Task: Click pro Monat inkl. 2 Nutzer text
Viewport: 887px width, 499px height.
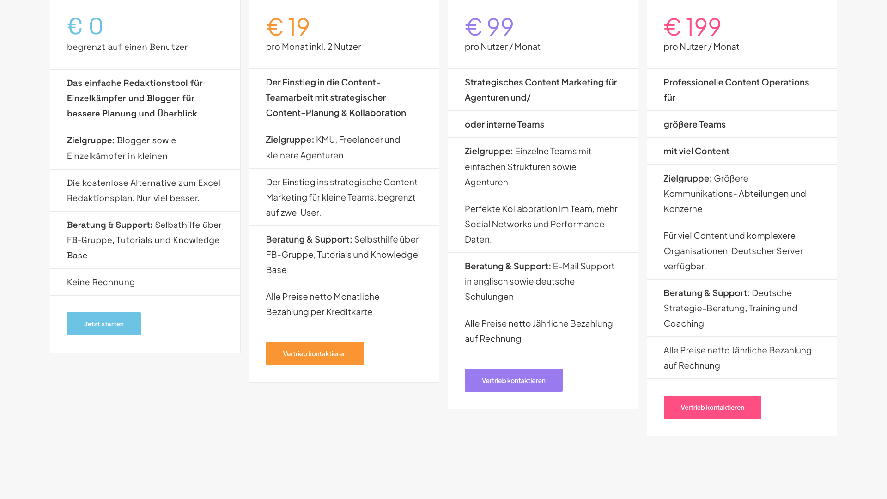Action: point(313,47)
